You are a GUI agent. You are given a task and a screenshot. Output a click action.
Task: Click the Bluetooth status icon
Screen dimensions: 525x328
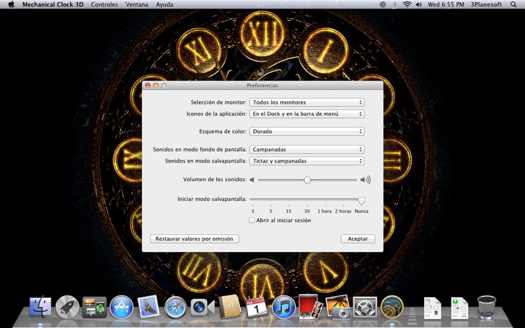[x=394, y=5]
